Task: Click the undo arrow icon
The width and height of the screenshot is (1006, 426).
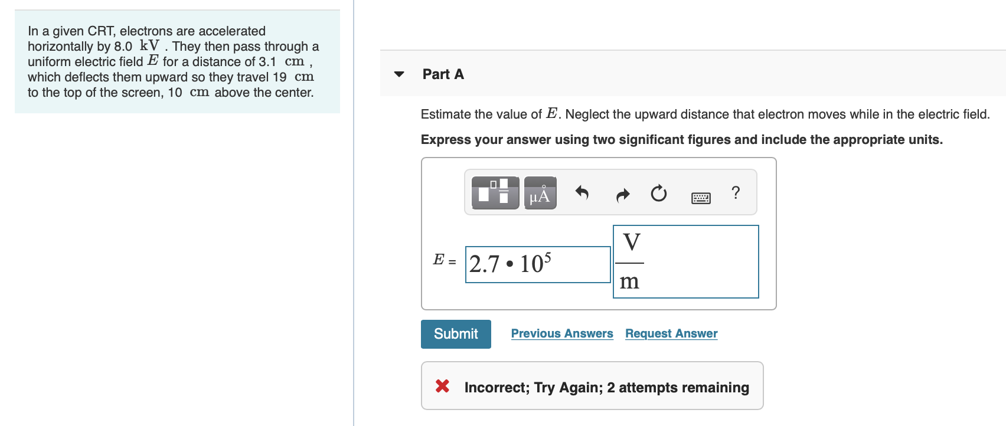Action: pyautogui.click(x=582, y=193)
